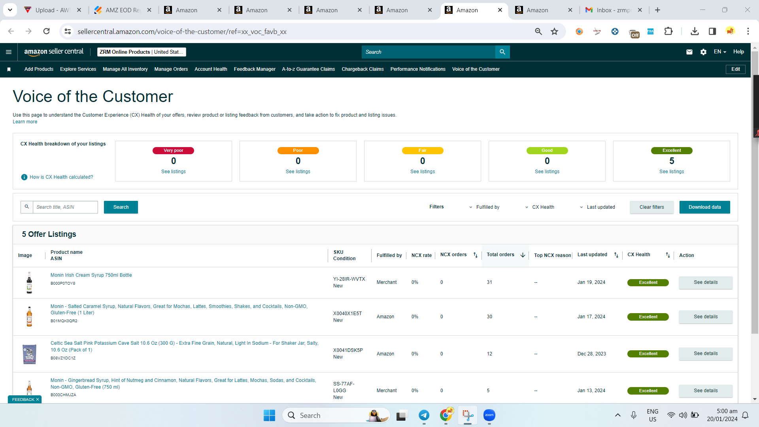See details for Monin Irish Cream Syrup
Screen dimensions: 759x427
tap(706, 282)
